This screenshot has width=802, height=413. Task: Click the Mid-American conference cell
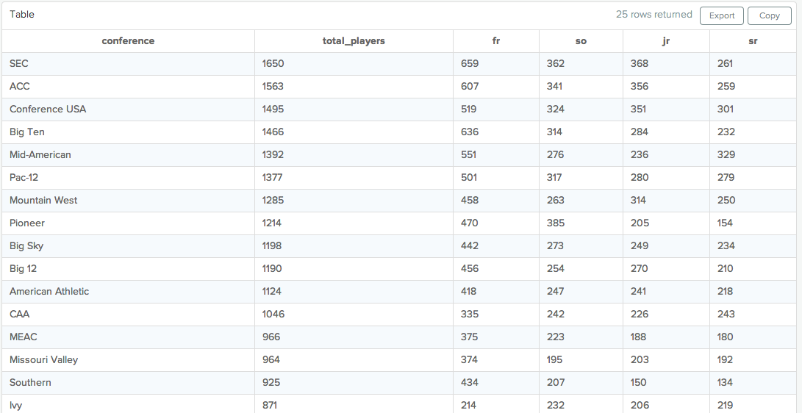40,155
